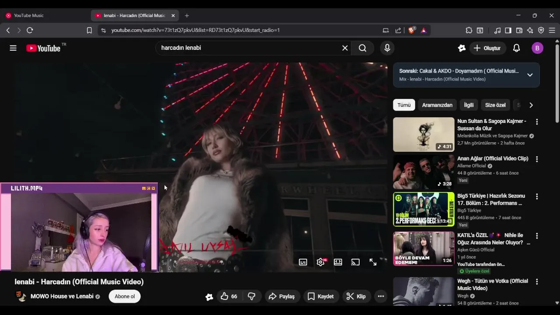This screenshot has height=315, width=560.
Task: Close the lenabi - Harcadın browser tab
Action: [173, 15]
